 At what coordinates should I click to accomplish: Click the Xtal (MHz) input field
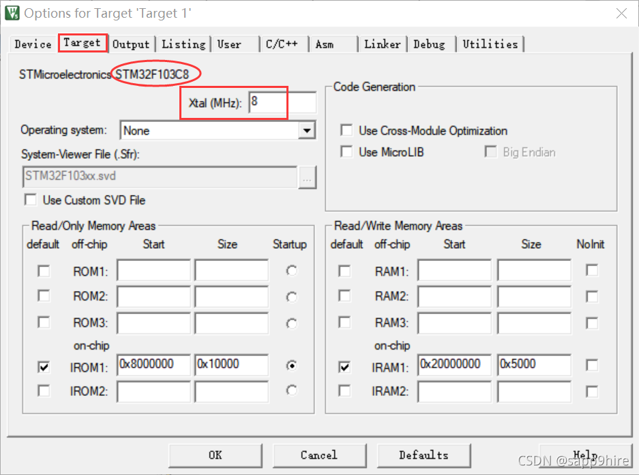(282, 102)
